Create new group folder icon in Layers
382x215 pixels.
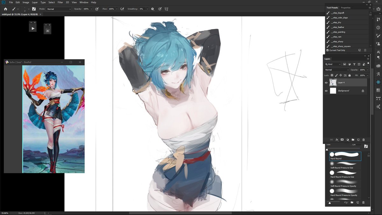353,140
